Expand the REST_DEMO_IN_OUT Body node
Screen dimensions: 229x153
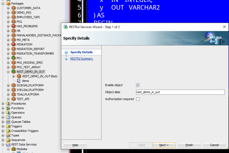click(x=13, y=76)
